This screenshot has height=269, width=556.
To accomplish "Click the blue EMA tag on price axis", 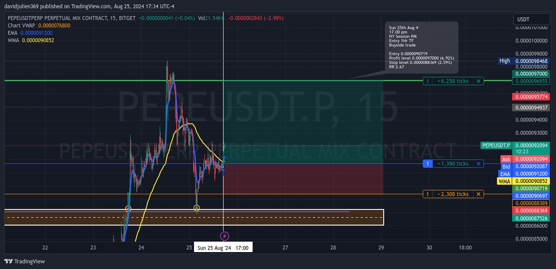I will pyautogui.click(x=505, y=174).
